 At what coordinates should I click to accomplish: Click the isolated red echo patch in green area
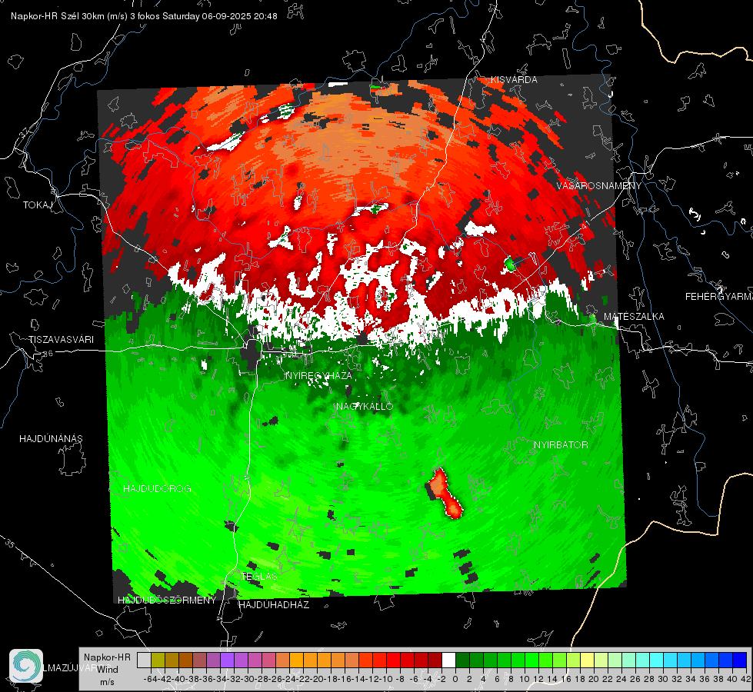pyautogui.click(x=445, y=493)
